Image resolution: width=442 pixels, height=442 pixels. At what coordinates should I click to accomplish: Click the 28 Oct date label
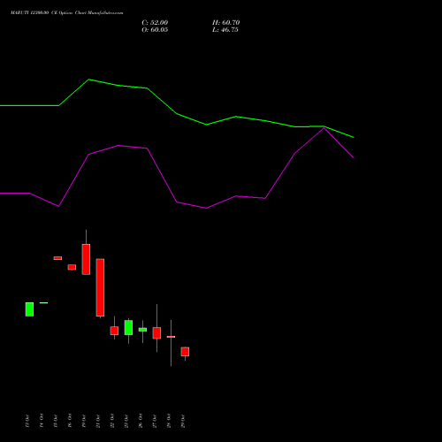point(169,421)
